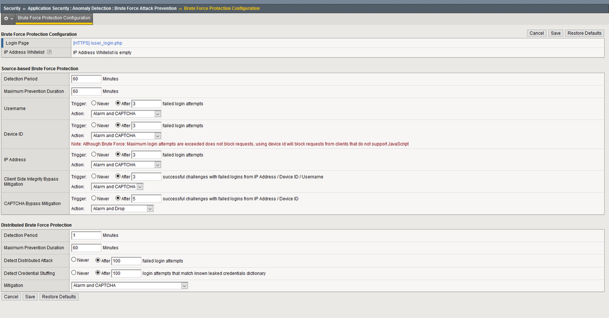Click bottom Save button

30,297
